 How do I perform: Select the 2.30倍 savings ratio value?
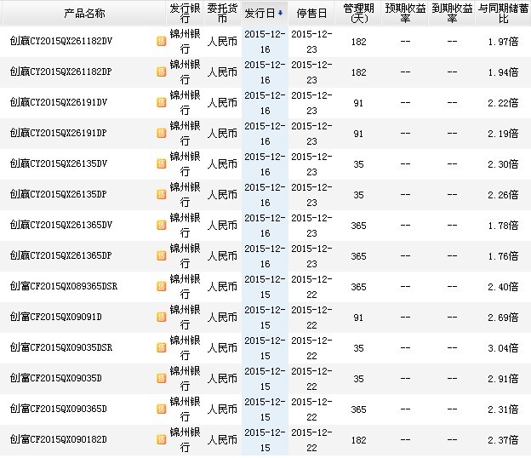coord(503,164)
